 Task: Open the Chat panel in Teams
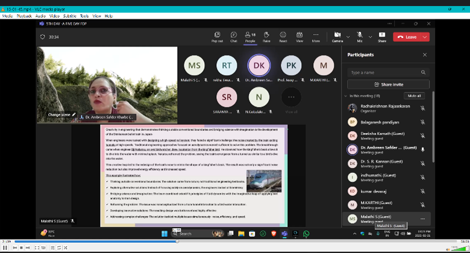233,36
